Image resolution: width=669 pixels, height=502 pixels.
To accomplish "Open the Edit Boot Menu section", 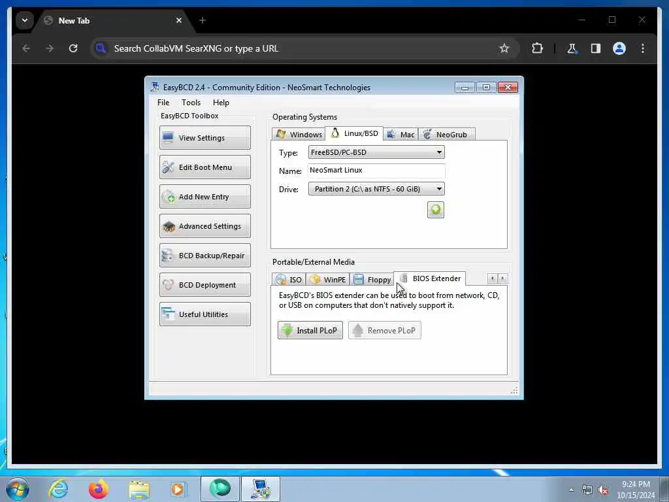I will 204,167.
